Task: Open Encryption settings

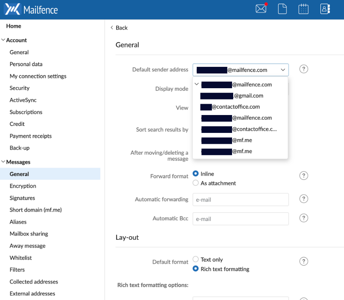Action: point(23,186)
